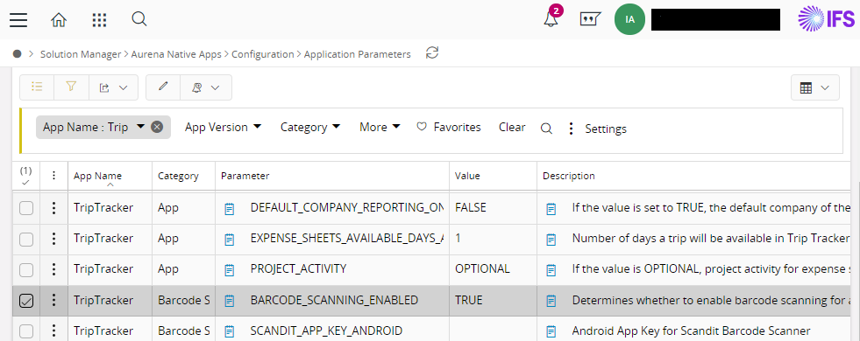Click the filter funnel icon
The height and width of the screenshot is (341, 860).
click(71, 87)
